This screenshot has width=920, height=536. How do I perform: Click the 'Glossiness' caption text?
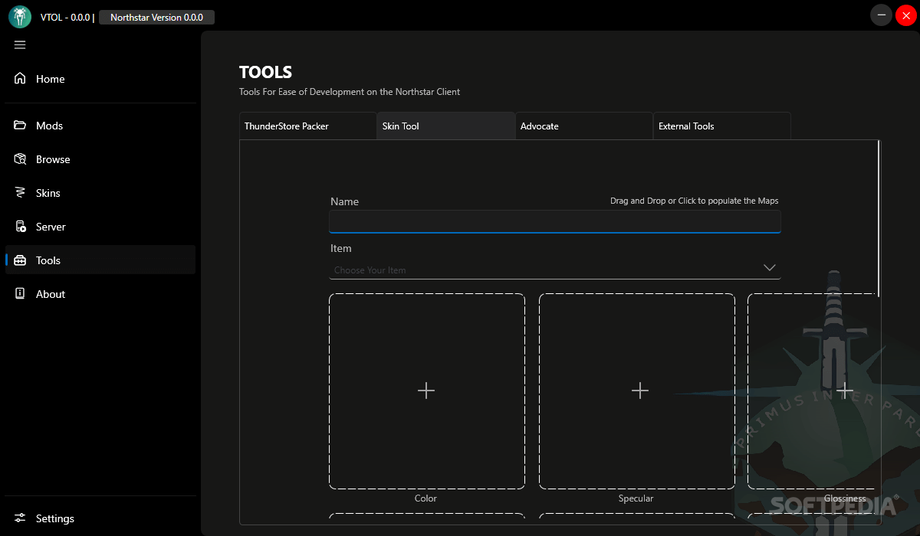pos(845,498)
